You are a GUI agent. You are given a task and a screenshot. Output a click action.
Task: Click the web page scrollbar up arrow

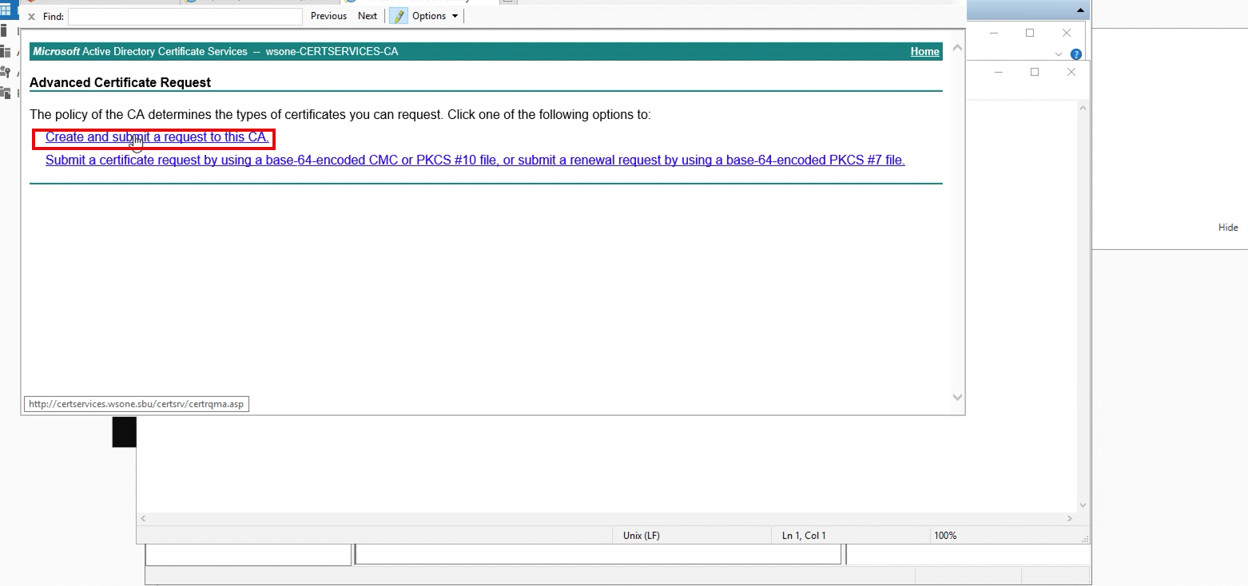[x=957, y=49]
